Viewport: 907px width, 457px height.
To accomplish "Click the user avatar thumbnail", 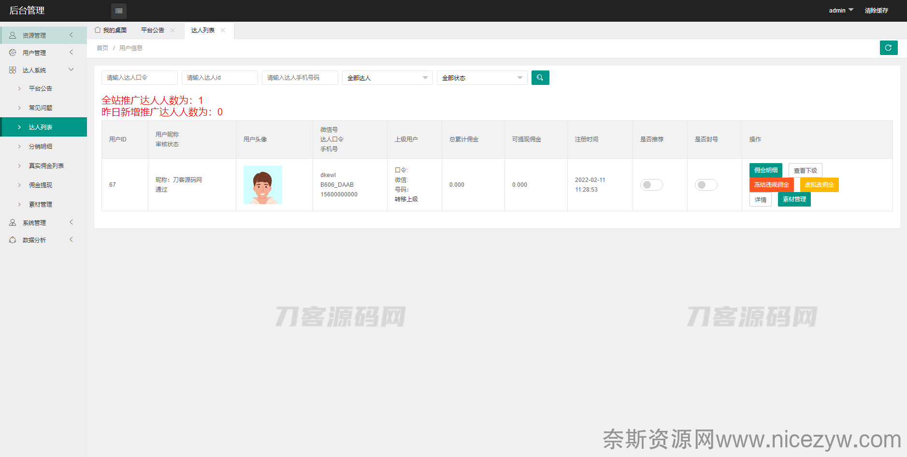I will tap(263, 185).
